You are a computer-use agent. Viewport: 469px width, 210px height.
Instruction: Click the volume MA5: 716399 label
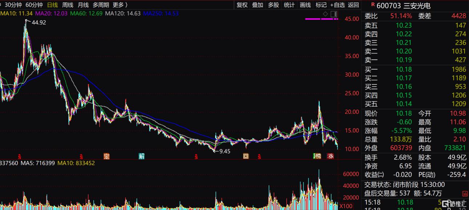(38, 163)
